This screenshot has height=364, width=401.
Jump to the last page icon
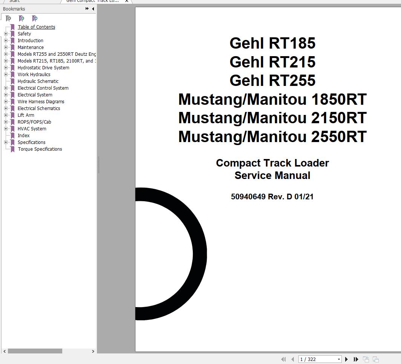pos(356,359)
